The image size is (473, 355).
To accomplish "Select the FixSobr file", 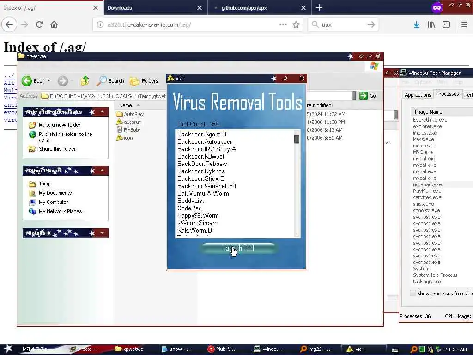I will point(128,130).
